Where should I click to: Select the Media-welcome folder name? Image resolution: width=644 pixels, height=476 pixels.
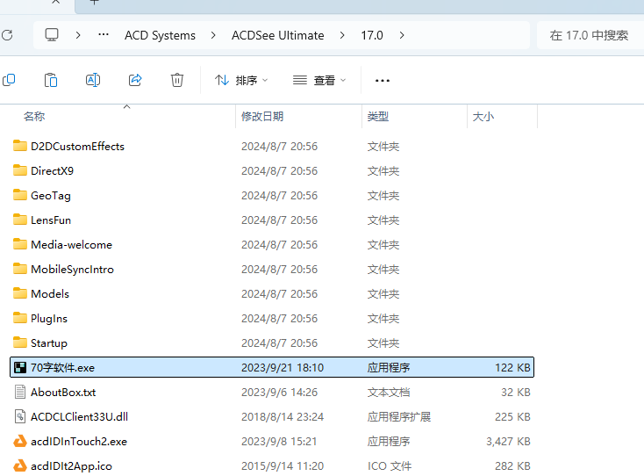tap(71, 245)
